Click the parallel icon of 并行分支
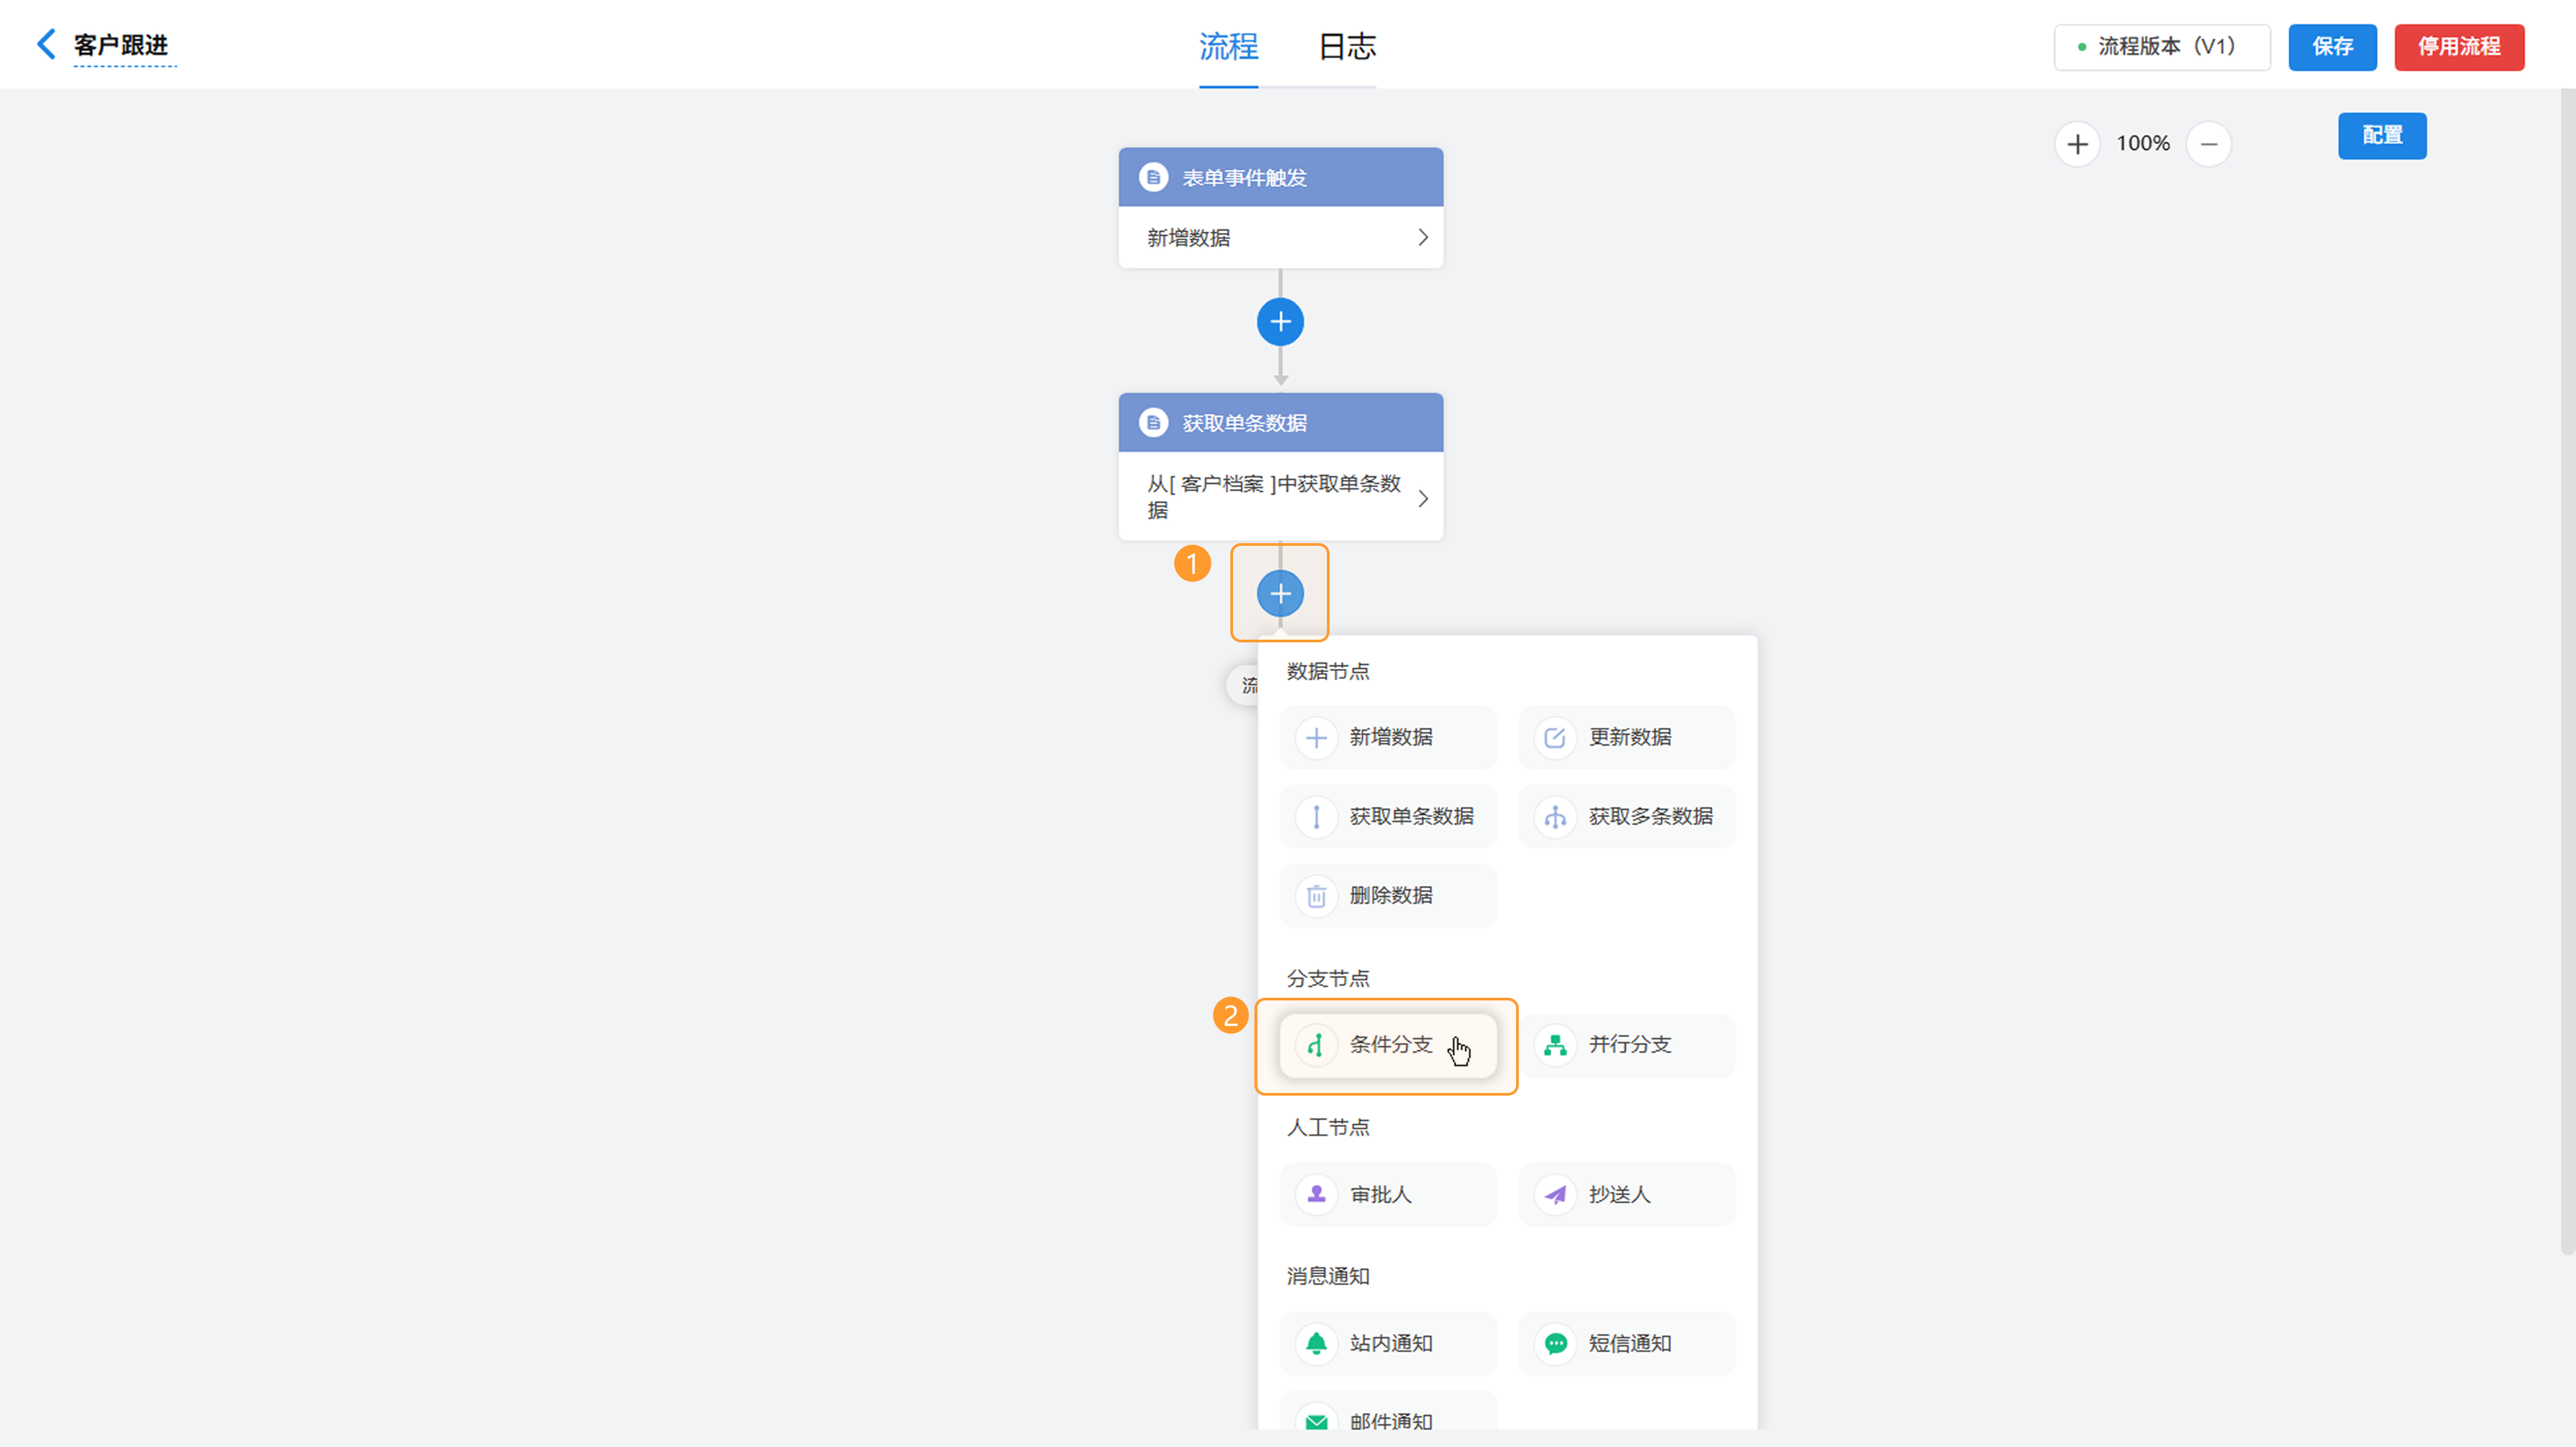The height and width of the screenshot is (1447, 2576). click(1555, 1045)
